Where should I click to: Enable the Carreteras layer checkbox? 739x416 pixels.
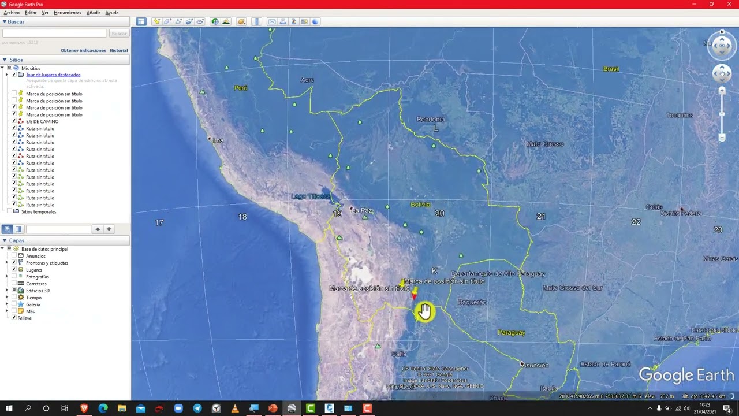click(14, 284)
